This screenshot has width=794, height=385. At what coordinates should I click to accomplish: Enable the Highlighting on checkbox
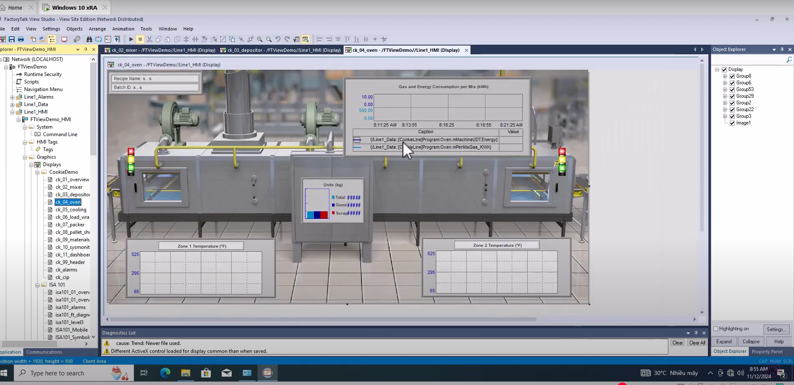(716, 329)
